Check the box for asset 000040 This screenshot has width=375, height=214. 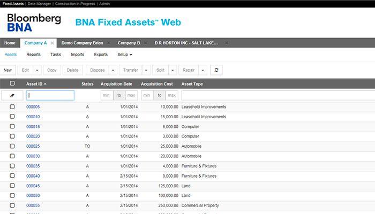pos(12,176)
